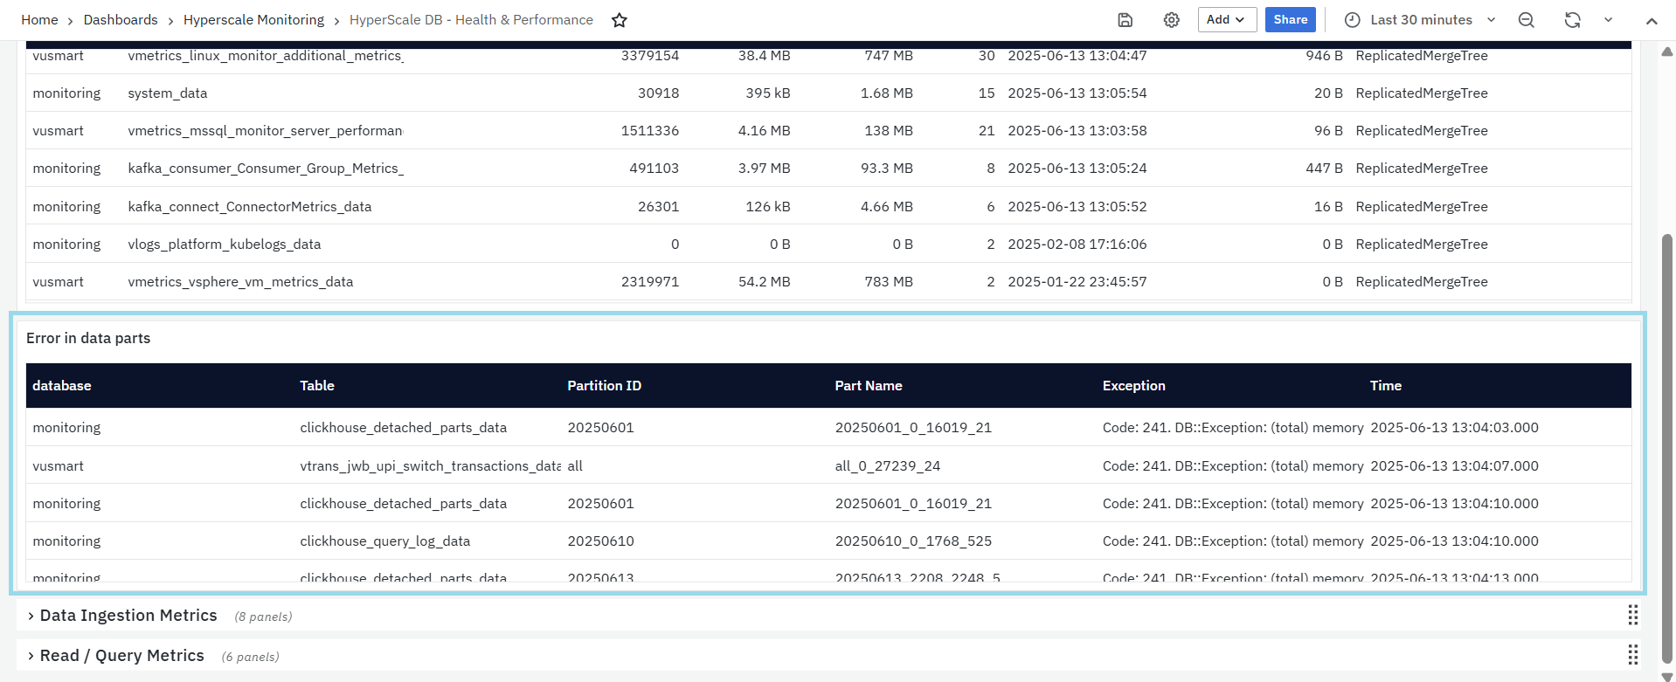Open dashboard settings gear

[1171, 20]
